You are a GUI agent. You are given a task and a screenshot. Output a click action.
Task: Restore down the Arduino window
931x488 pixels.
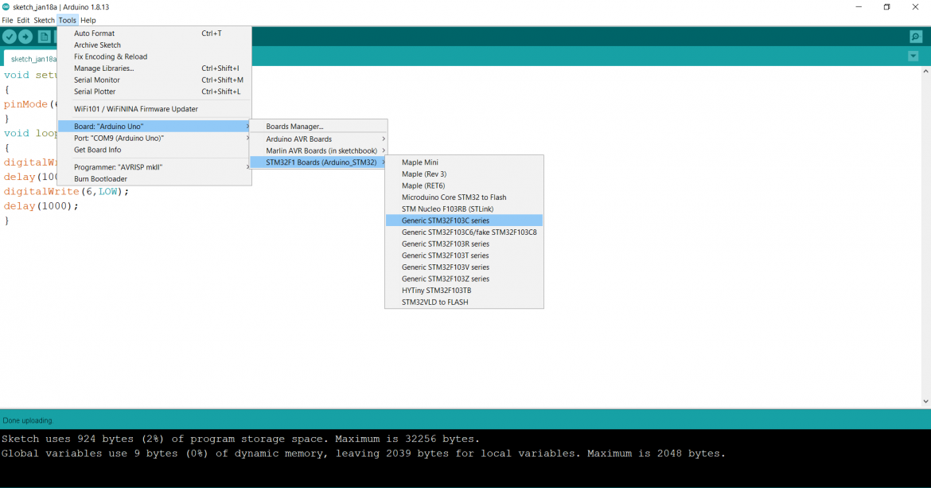tap(886, 7)
